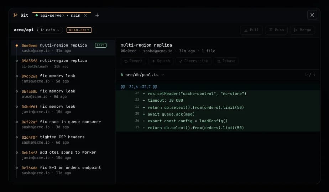Click the graph node dot for 0c764da
This screenshot has height=192, width=329.
tap(17, 168)
